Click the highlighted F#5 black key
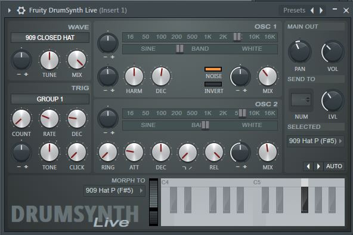The width and height of the screenshot is (353, 235). coord(305,199)
